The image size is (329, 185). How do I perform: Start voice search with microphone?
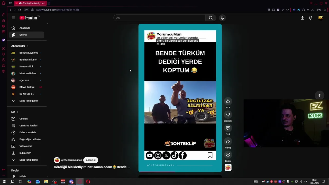[x=222, y=18]
